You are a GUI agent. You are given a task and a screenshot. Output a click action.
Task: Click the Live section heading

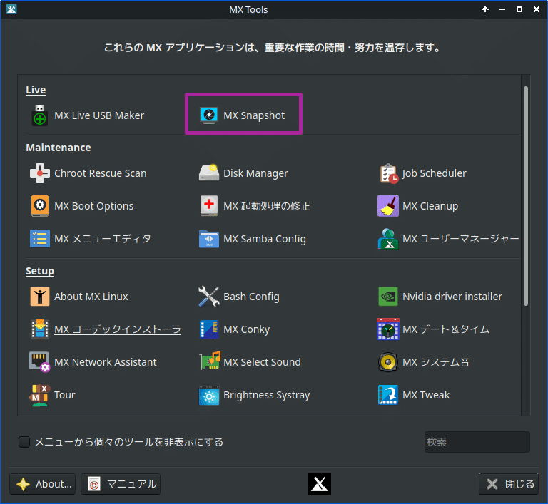36,90
